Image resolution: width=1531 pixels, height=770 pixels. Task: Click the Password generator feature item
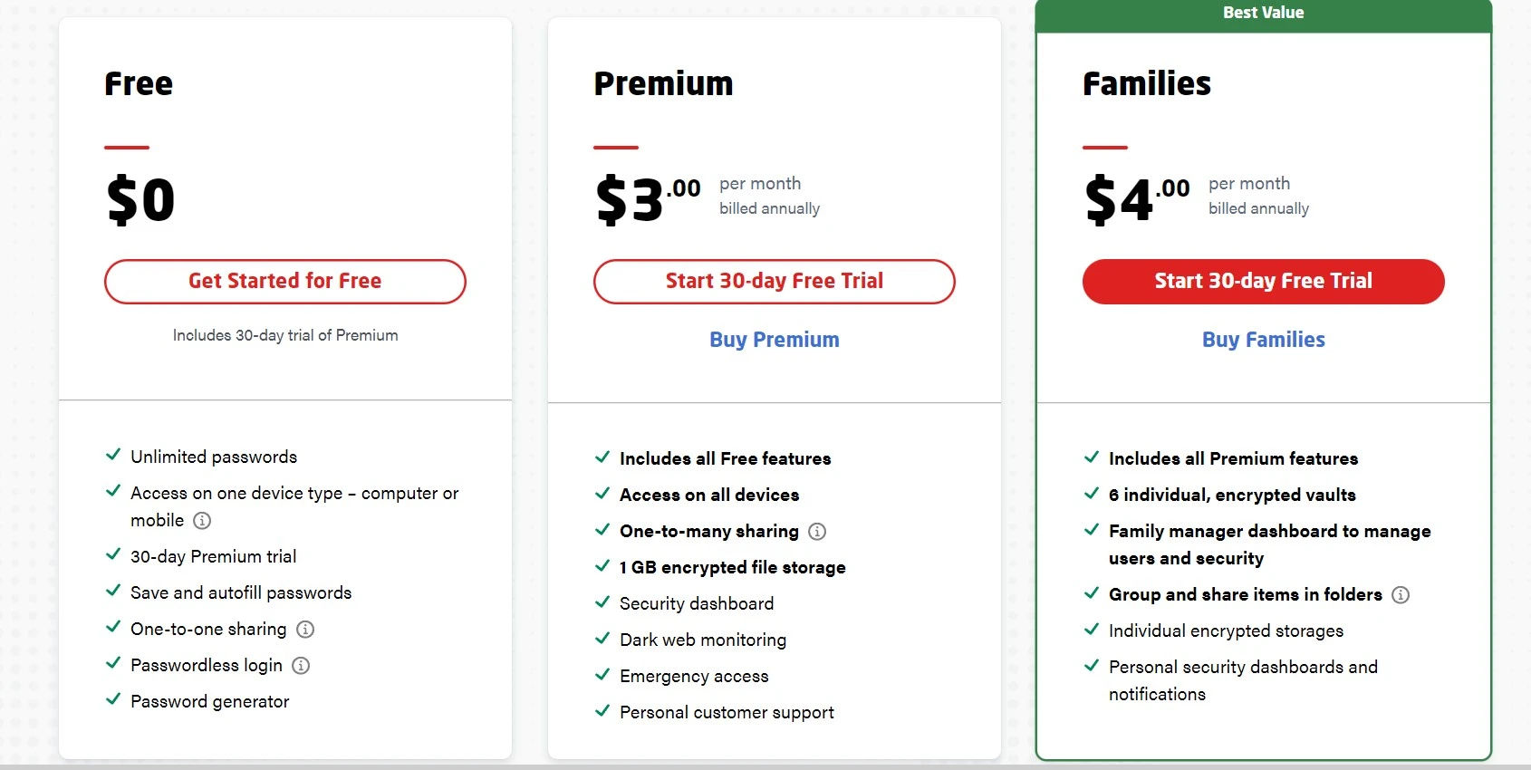[210, 701]
